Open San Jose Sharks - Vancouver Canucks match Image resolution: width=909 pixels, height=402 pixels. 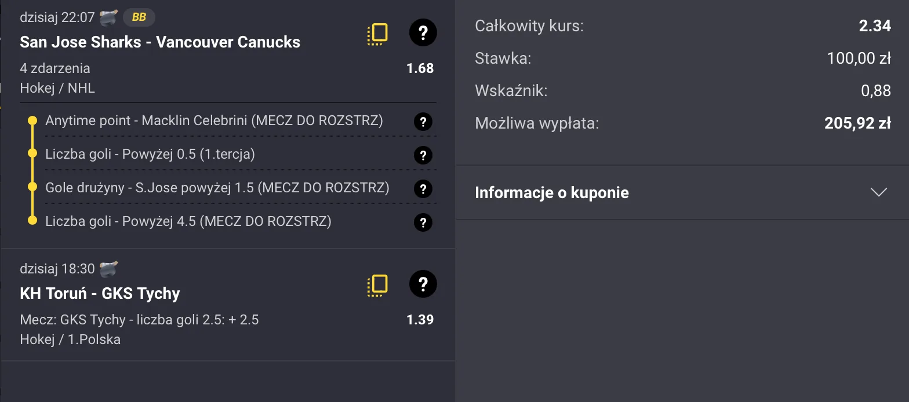(160, 42)
